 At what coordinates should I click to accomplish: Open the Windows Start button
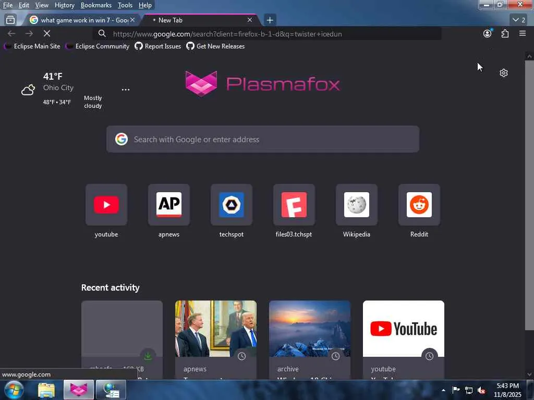(x=14, y=390)
